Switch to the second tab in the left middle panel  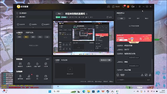click(29, 32)
